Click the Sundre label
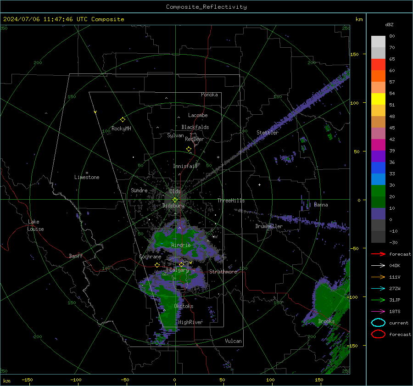This screenshot has height=386, width=413. click(x=139, y=190)
